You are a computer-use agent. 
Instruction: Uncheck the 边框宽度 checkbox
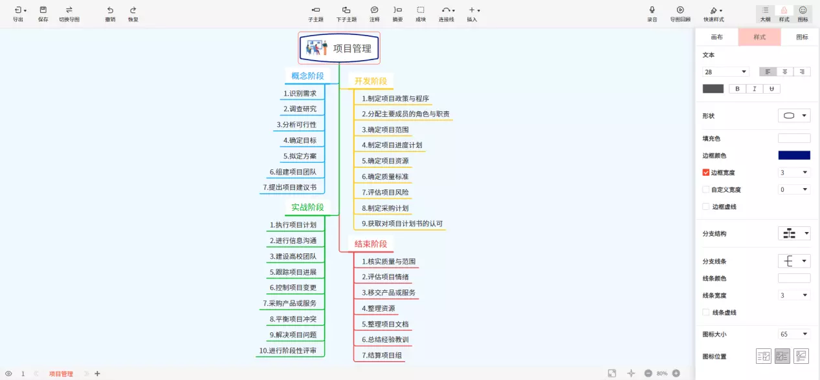click(706, 173)
